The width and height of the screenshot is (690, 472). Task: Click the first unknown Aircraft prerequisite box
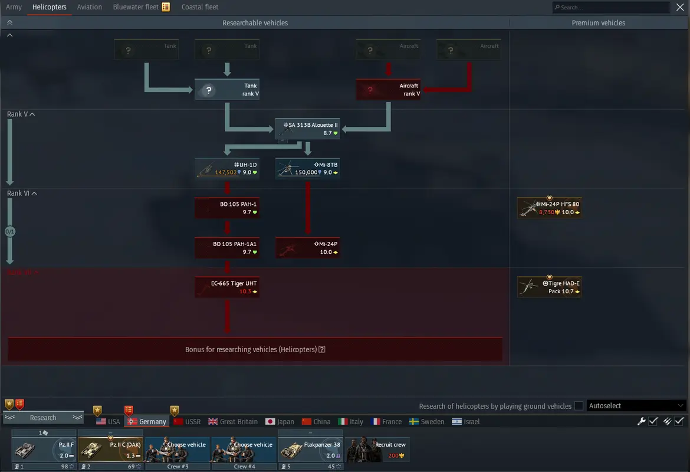(388, 50)
